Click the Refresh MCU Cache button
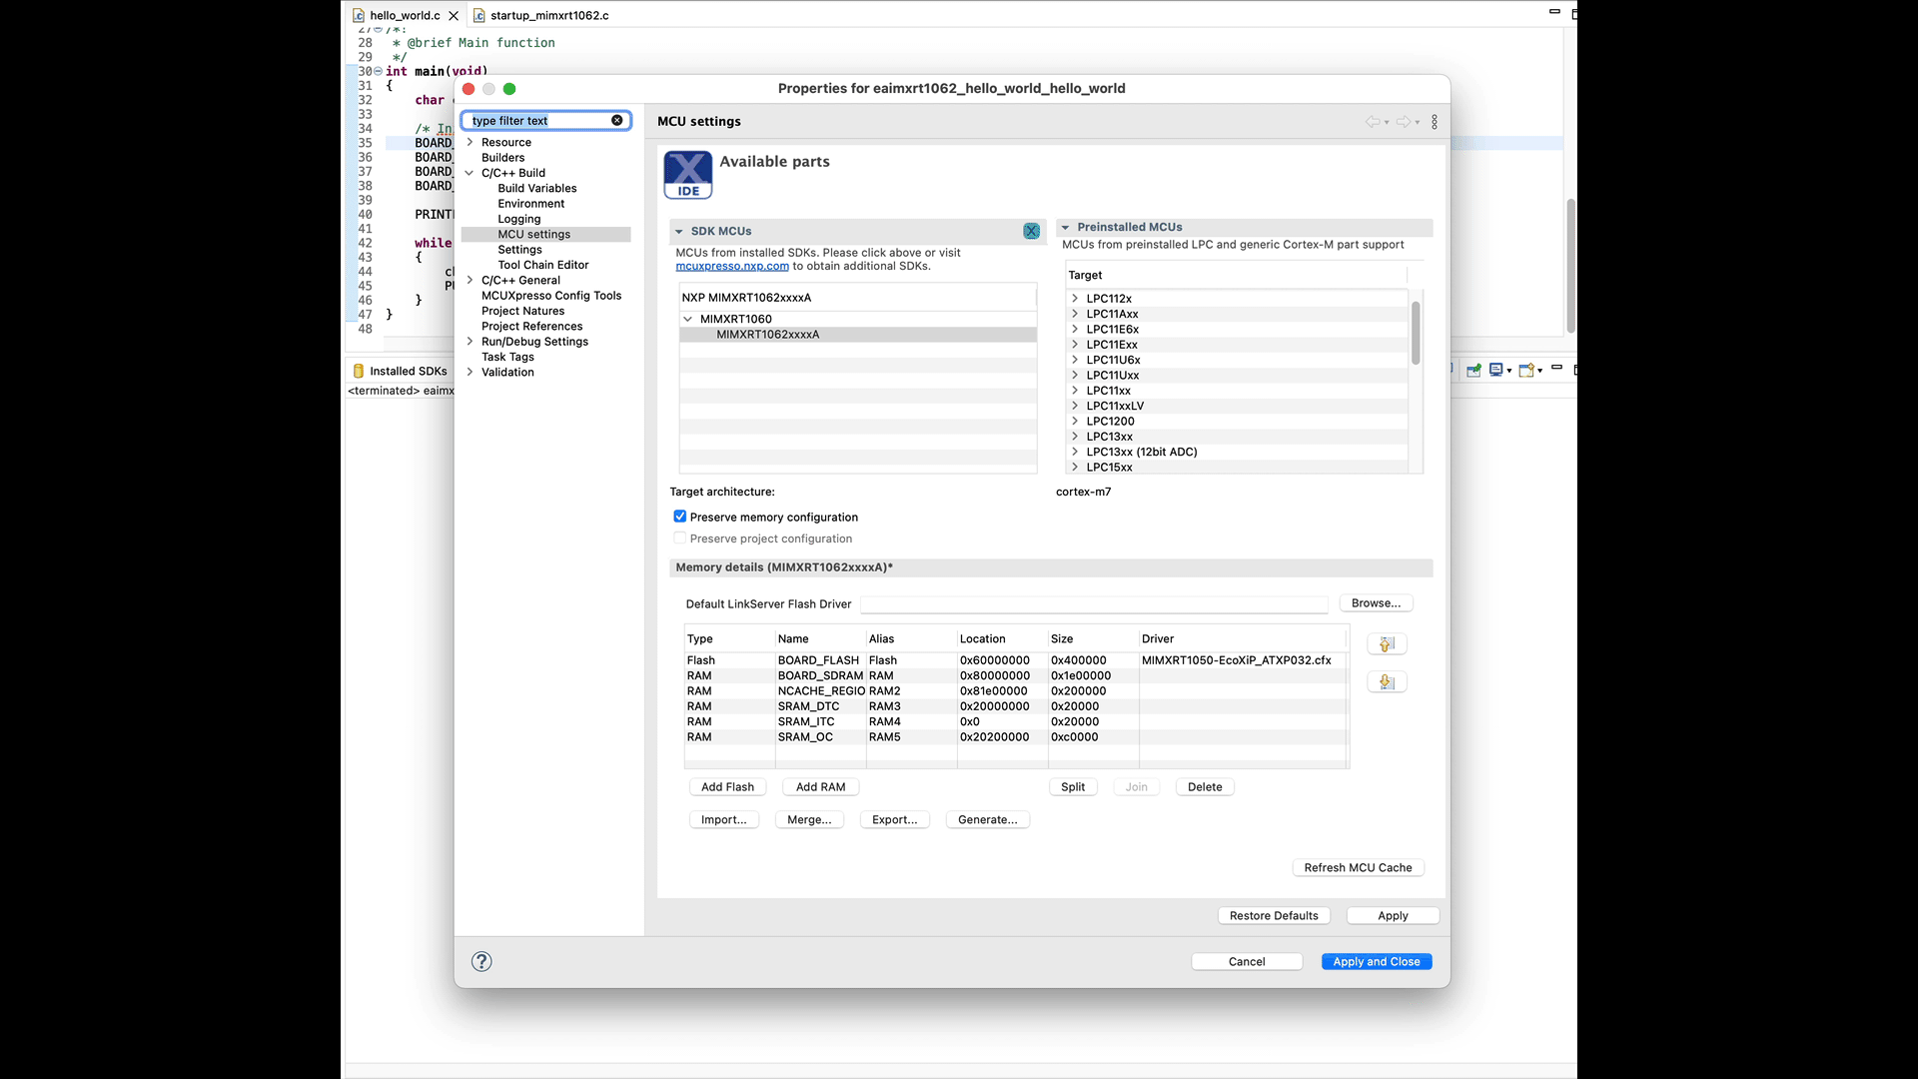Viewport: 1918px width, 1079px height. tap(1358, 867)
